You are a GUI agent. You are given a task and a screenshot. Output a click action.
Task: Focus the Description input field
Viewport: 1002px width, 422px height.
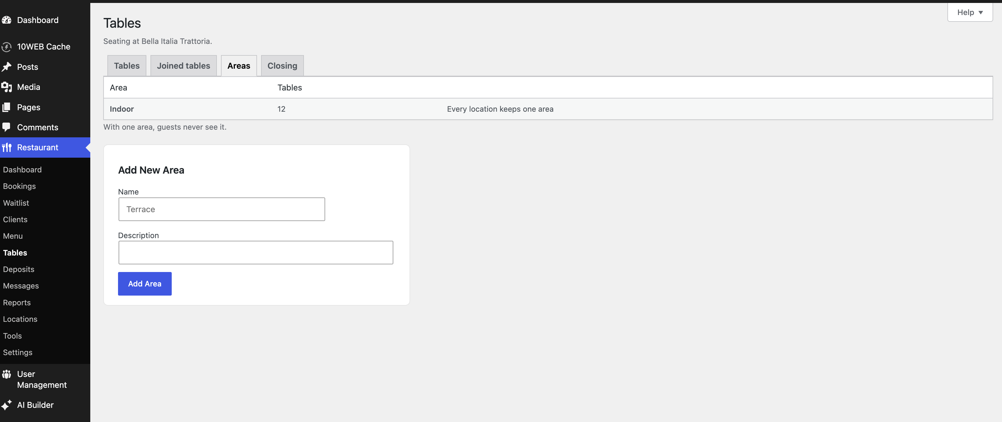pyautogui.click(x=256, y=253)
